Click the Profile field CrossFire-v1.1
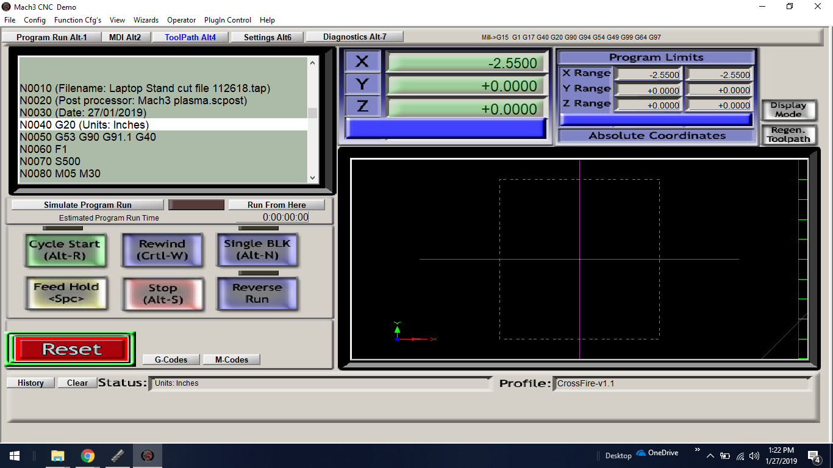833x468 pixels. 681,383
